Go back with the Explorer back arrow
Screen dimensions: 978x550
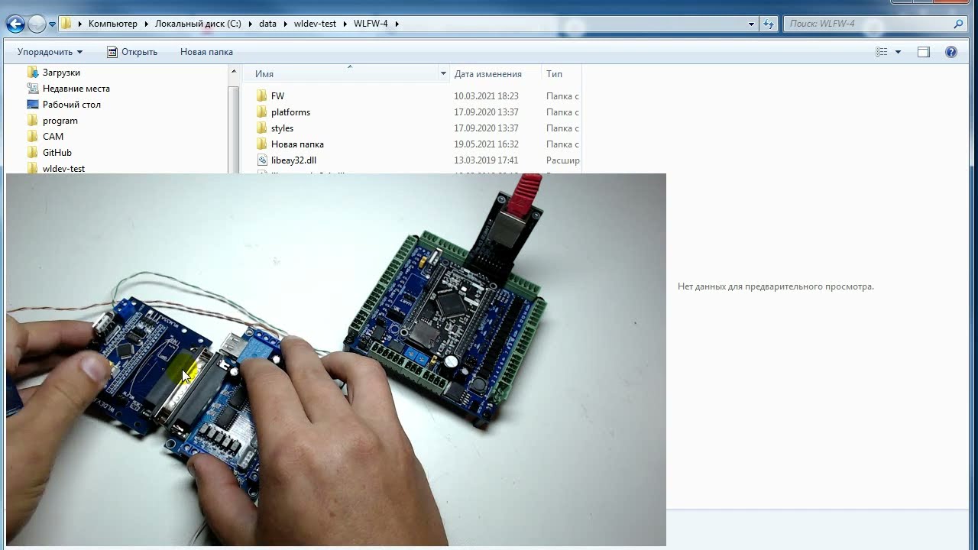[x=15, y=24]
